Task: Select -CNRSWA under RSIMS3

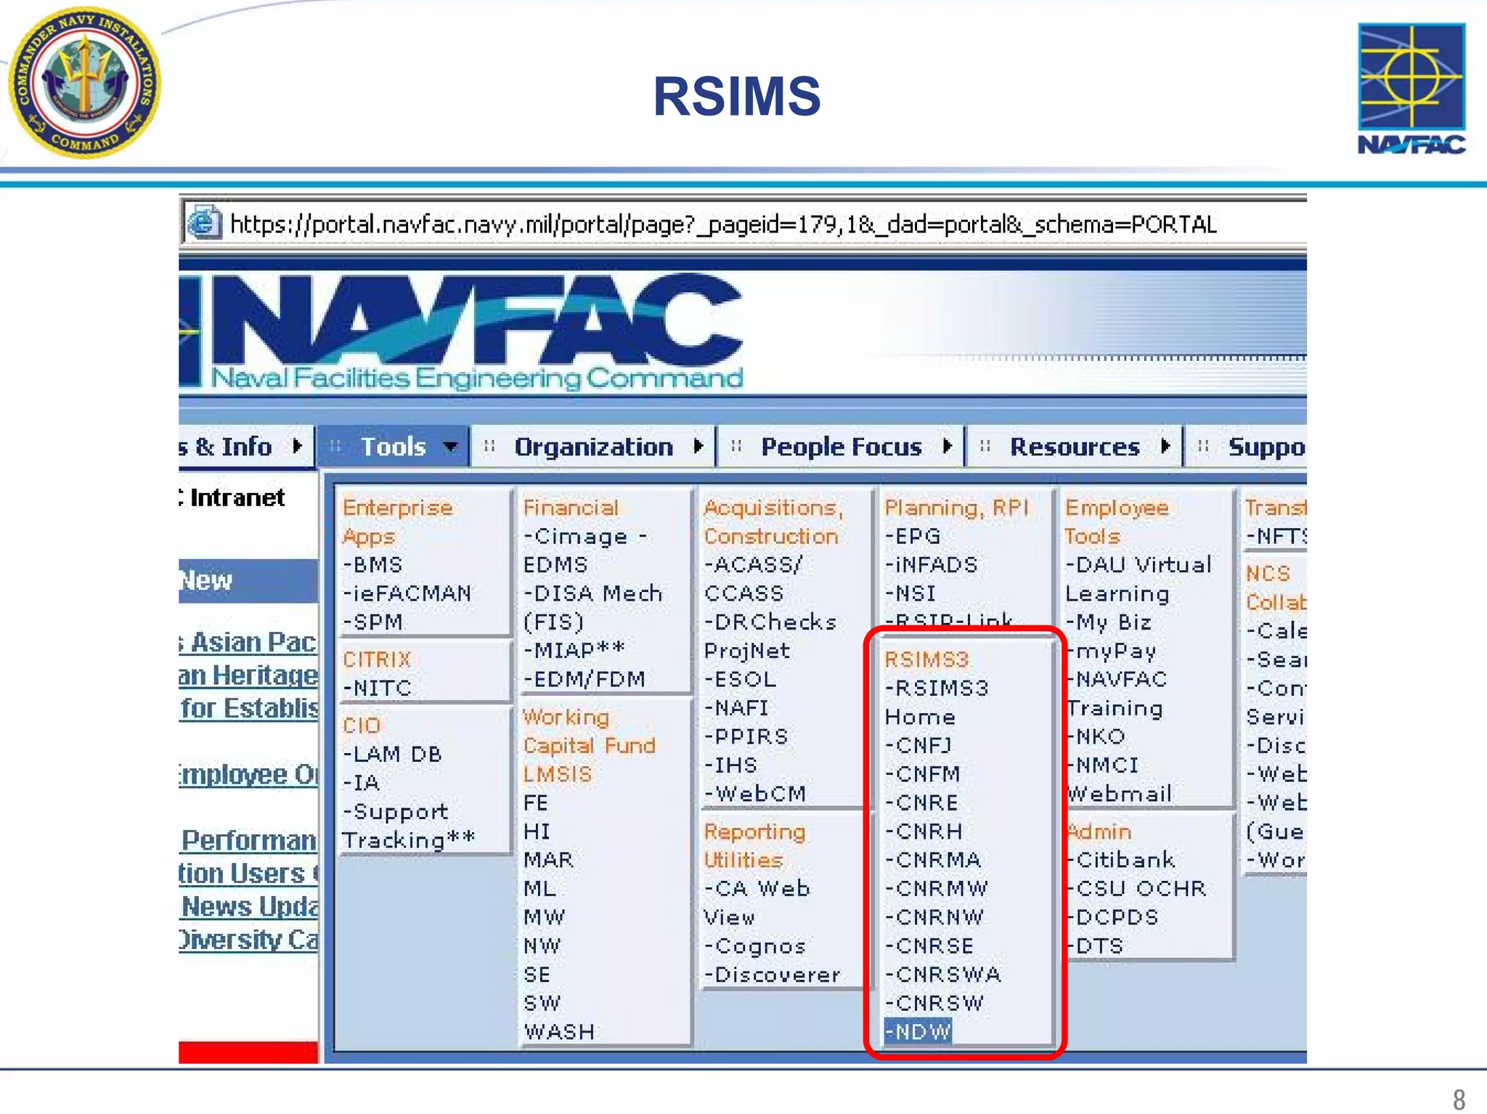Action: pyautogui.click(x=943, y=975)
